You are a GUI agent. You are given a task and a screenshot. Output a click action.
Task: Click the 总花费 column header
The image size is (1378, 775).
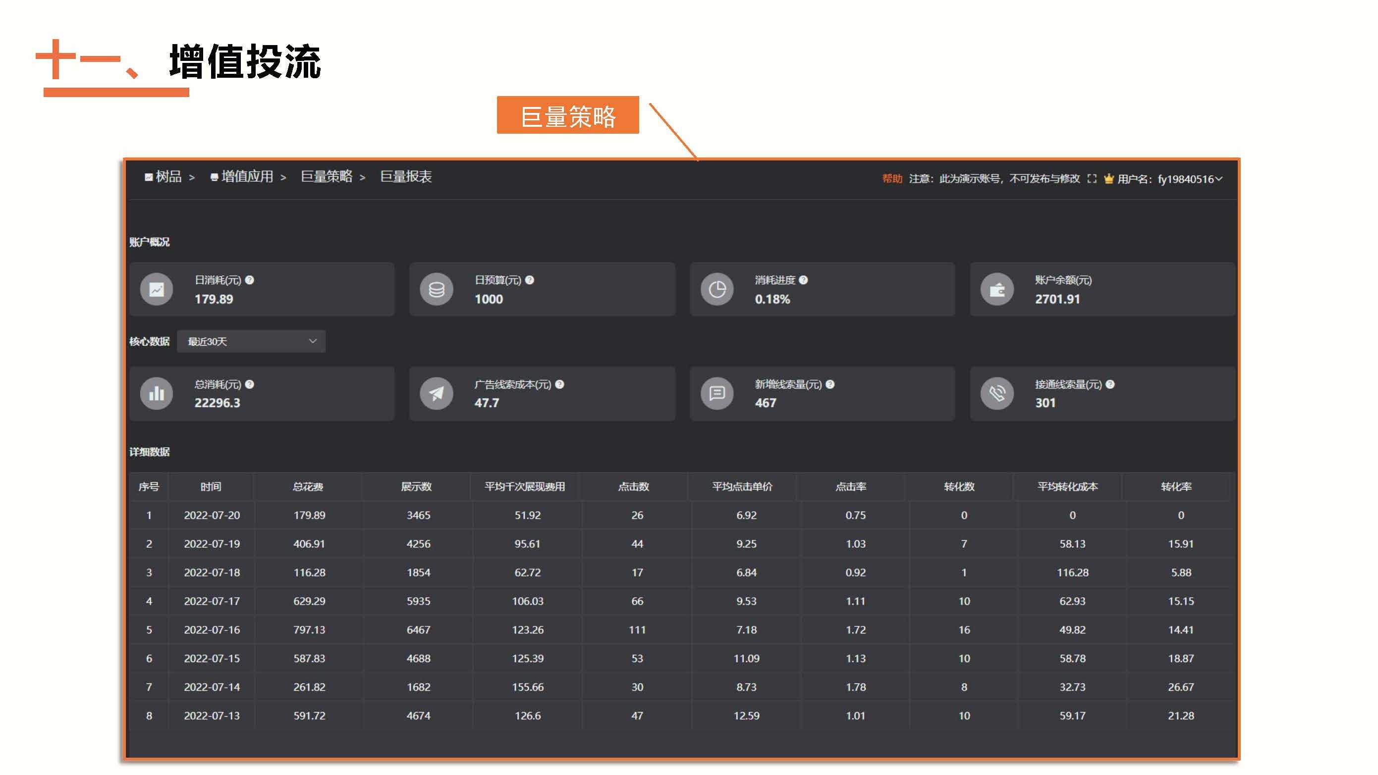coord(308,487)
